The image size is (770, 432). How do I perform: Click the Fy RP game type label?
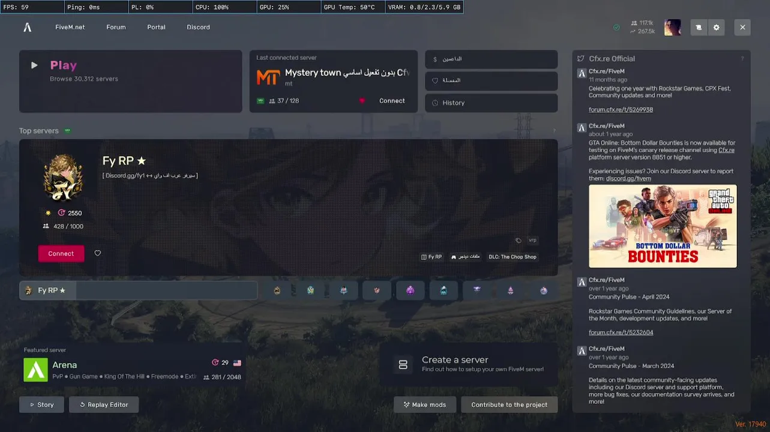pyautogui.click(x=432, y=257)
